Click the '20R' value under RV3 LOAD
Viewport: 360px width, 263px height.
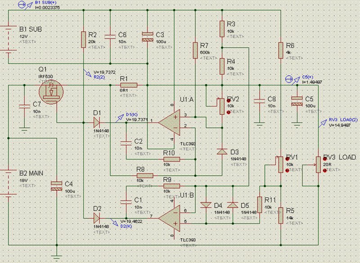pos(327,165)
